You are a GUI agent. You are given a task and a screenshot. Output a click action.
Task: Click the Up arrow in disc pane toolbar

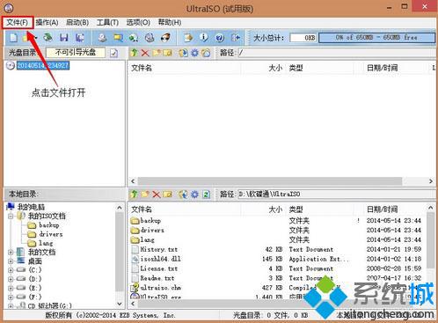(135, 53)
